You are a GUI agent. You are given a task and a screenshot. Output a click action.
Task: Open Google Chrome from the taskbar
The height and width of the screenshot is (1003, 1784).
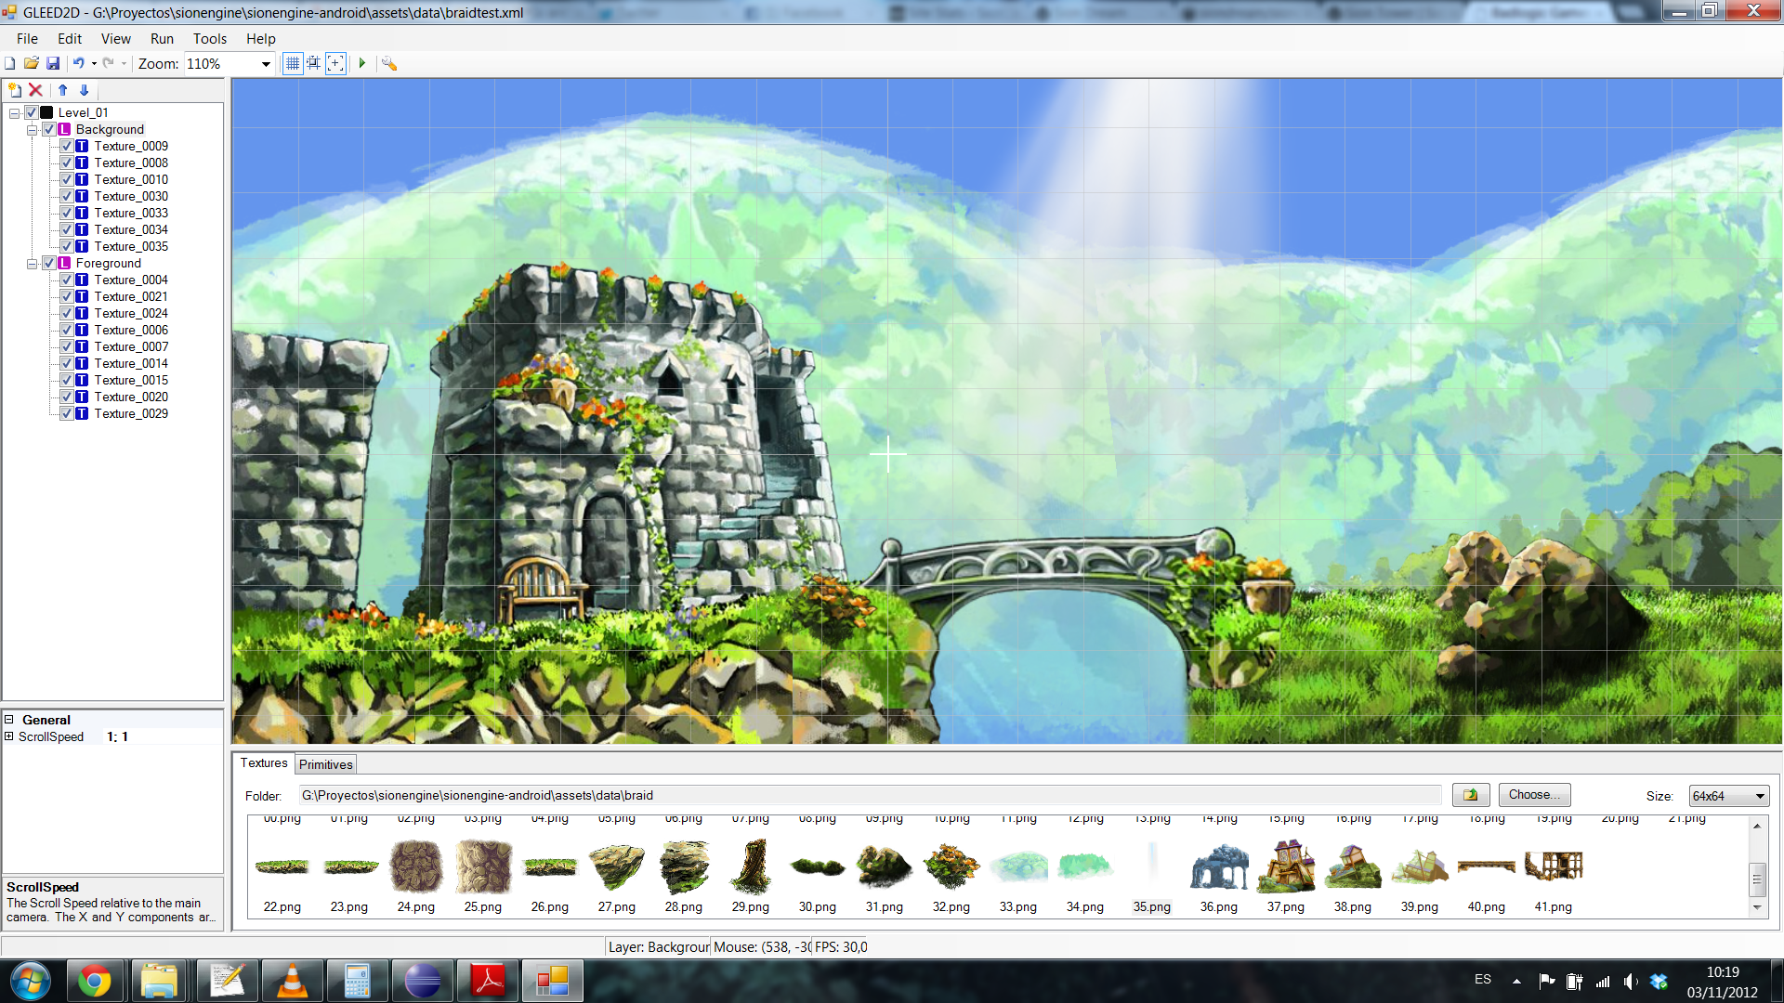(94, 981)
